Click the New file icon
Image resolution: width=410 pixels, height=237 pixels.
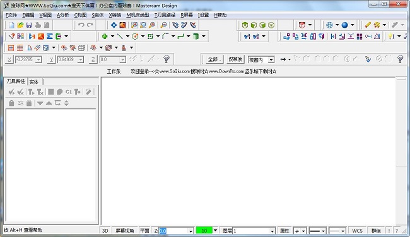click(x=11, y=25)
